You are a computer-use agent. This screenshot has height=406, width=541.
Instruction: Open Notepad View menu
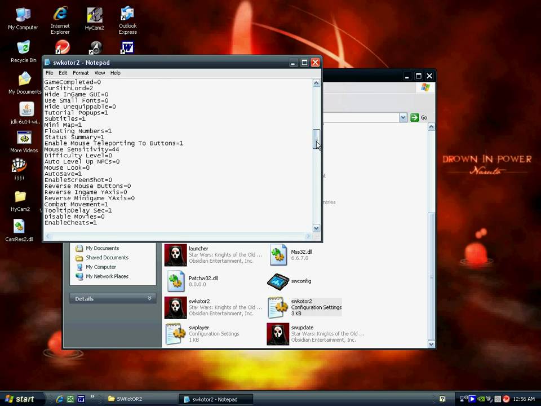99,73
